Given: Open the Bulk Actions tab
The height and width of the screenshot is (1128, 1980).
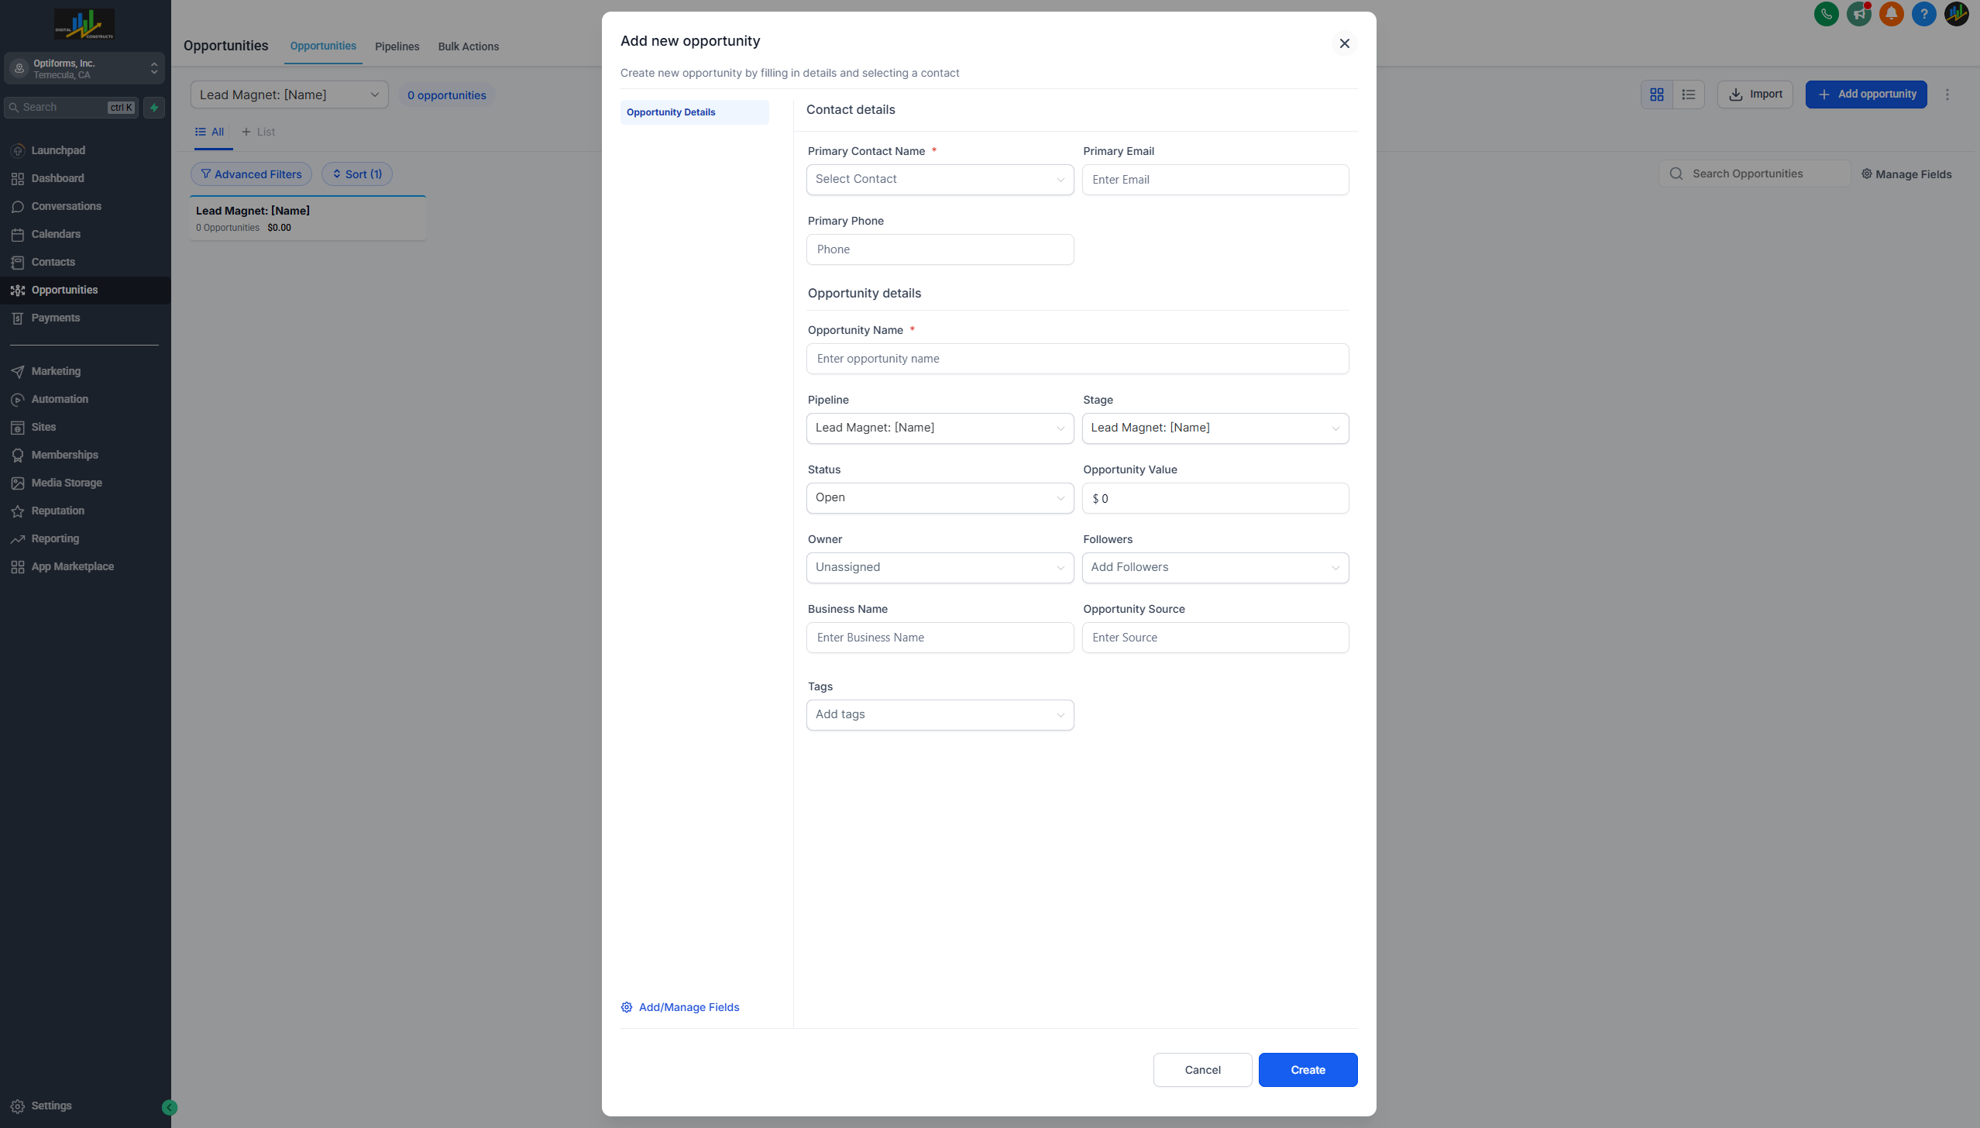Looking at the screenshot, I should click(468, 46).
